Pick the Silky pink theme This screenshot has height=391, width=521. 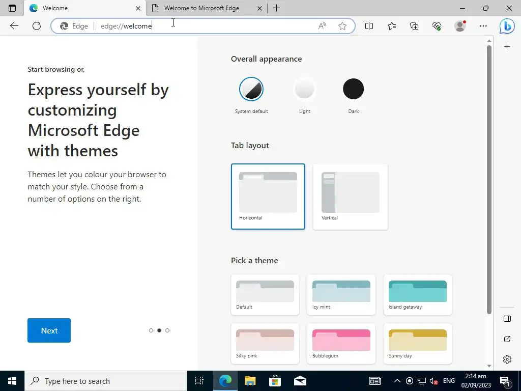[265, 344]
